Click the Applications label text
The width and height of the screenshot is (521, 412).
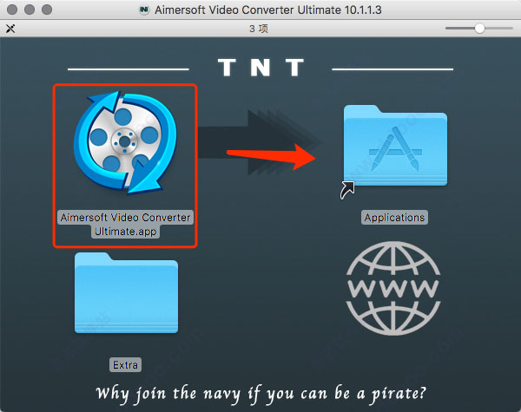tap(394, 218)
